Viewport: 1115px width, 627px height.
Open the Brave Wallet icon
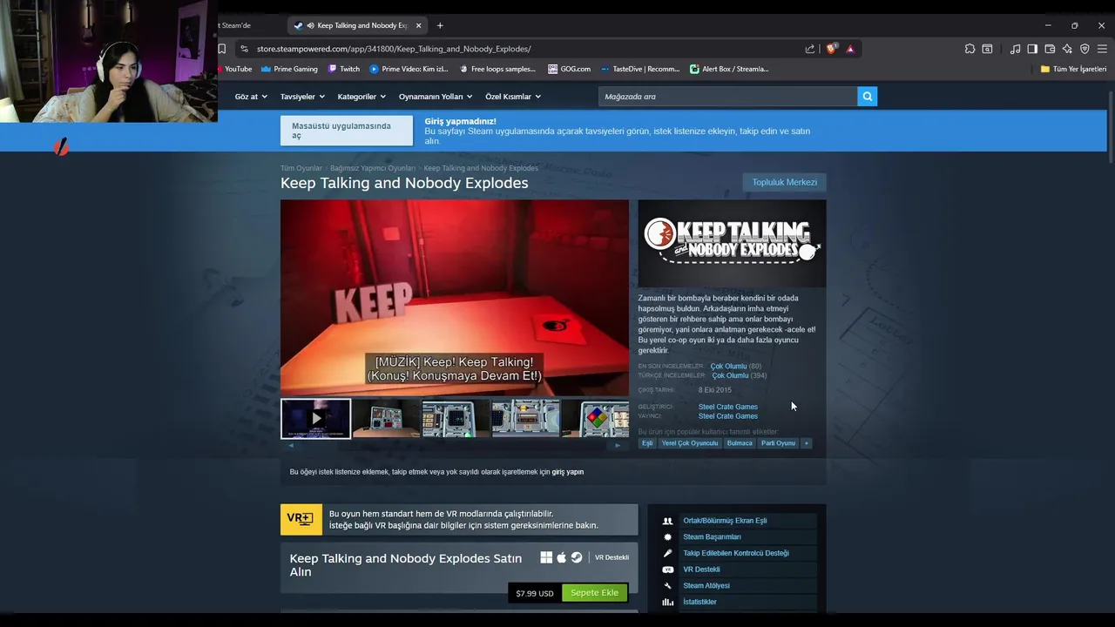tap(1050, 49)
